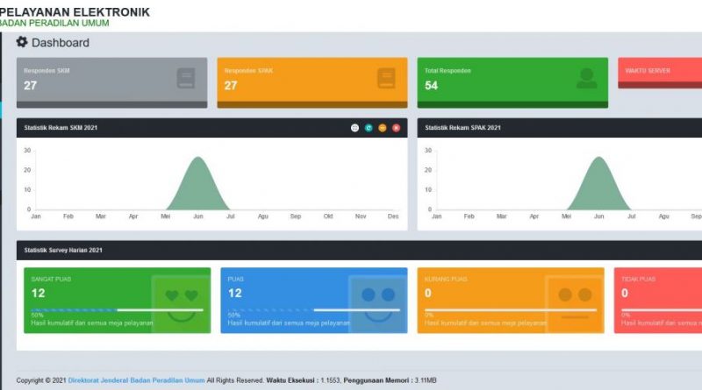Click the Sangat Puas 50% progress bar
Screen dimensions: 702x390
[x=116, y=309]
